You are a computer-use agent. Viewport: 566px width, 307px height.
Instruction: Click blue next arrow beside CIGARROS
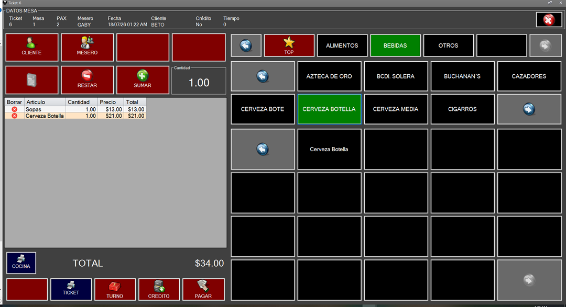point(529,109)
